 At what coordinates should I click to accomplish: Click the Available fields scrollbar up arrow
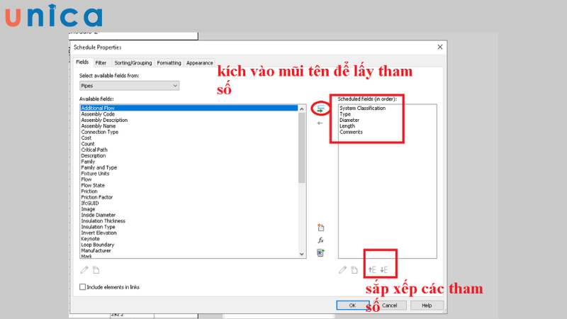coord(302,109)
